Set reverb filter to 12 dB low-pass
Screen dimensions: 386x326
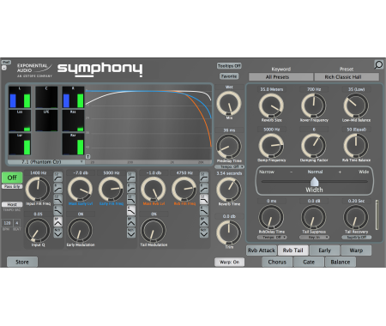pyautogui.click(x=204, y=199)
